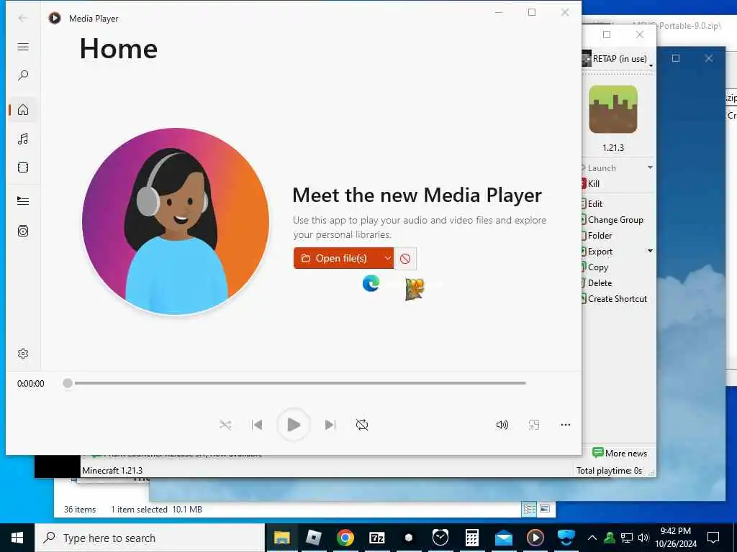
Task: Click the back arrow in Media Player
Action: 22,18
